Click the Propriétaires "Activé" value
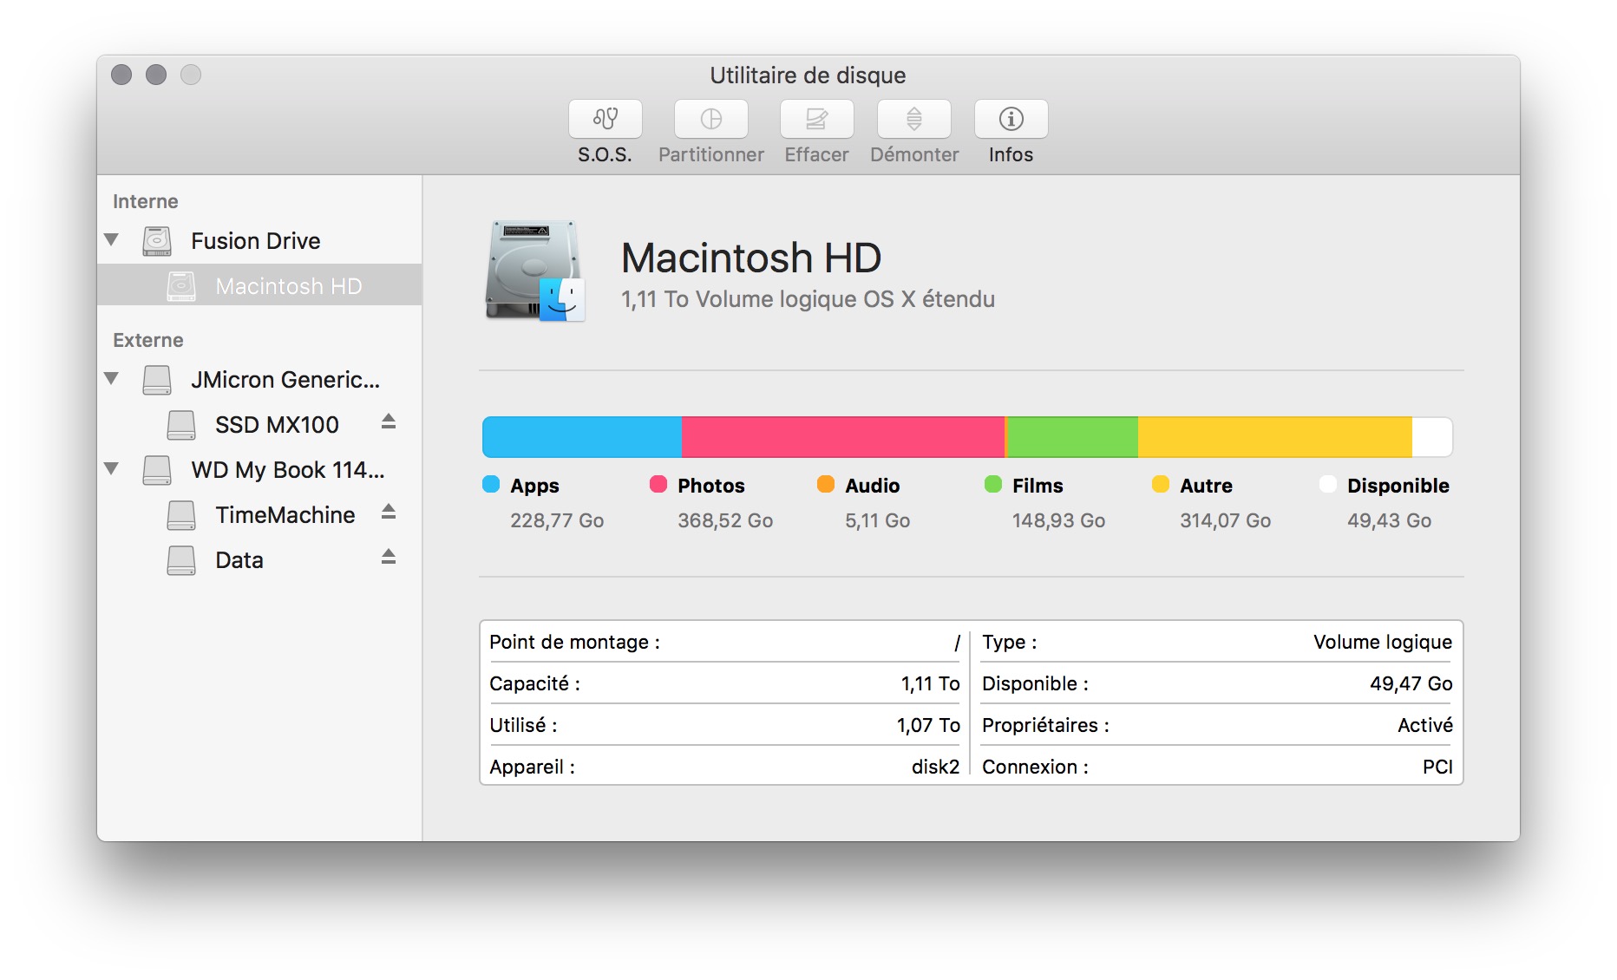The height and width of the screenshot is (980, 1617). 1425,725
